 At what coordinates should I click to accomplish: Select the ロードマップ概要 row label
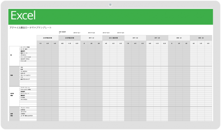[x=25, y=47]
